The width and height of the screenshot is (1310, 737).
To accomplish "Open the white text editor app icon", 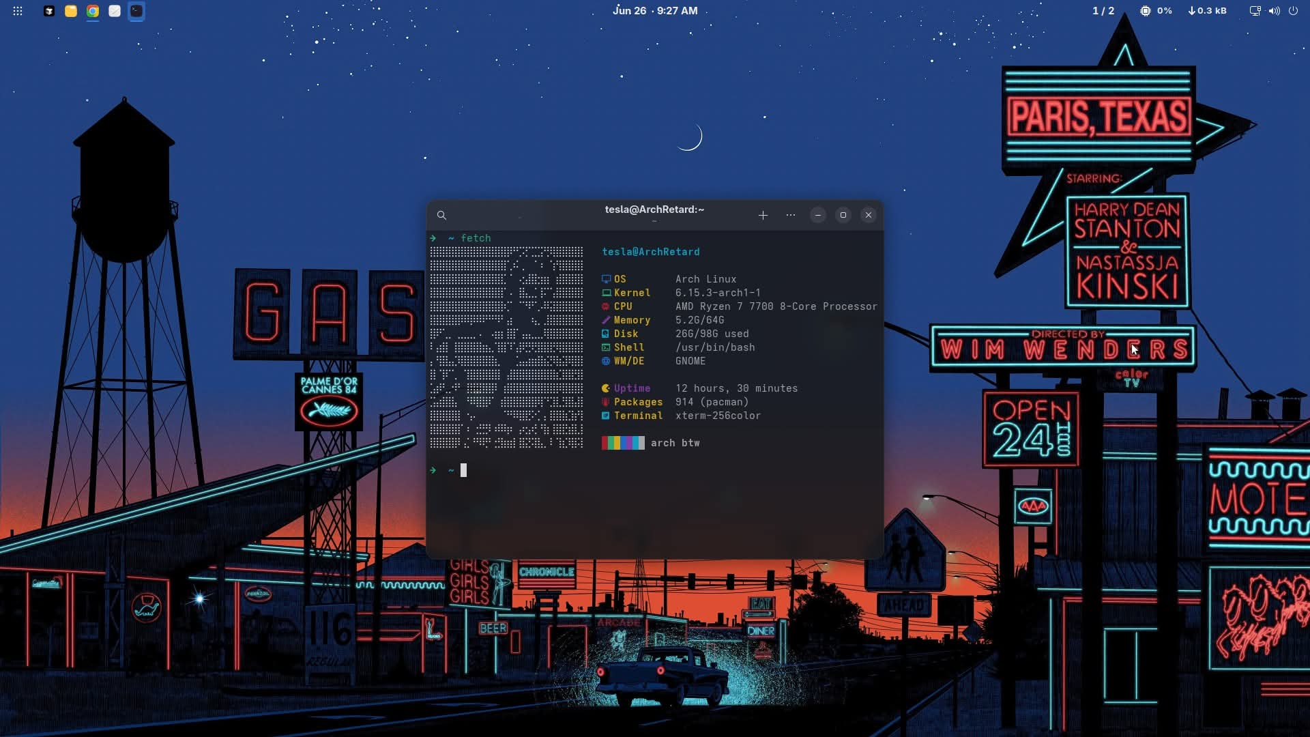I will tap(115, 11).
